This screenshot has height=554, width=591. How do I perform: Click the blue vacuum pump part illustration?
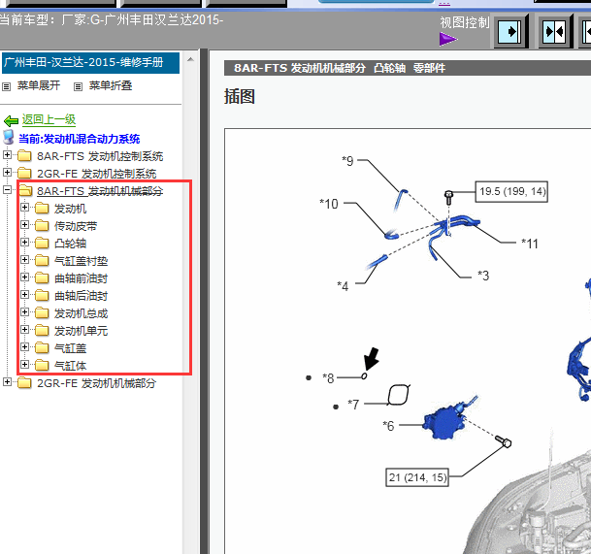(446, 421)
